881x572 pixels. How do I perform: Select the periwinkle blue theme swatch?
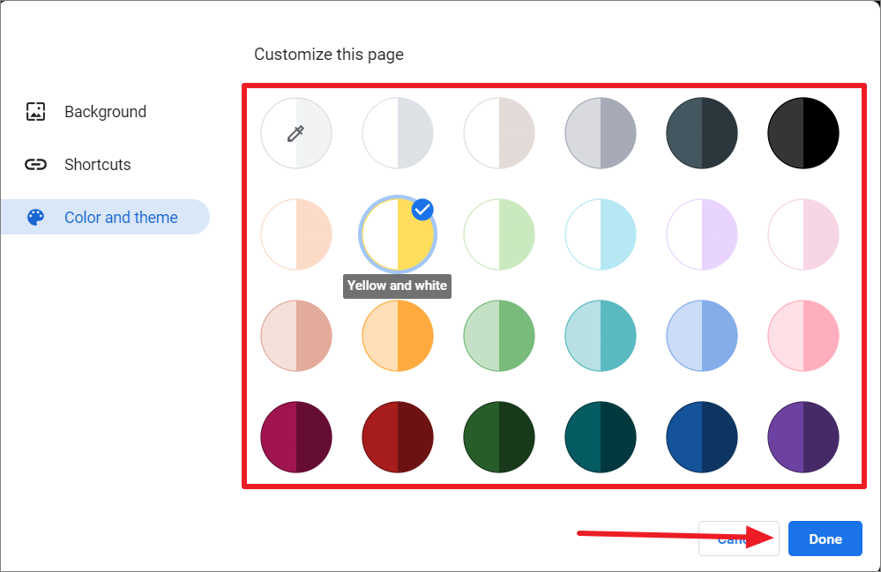click(702, 336)
